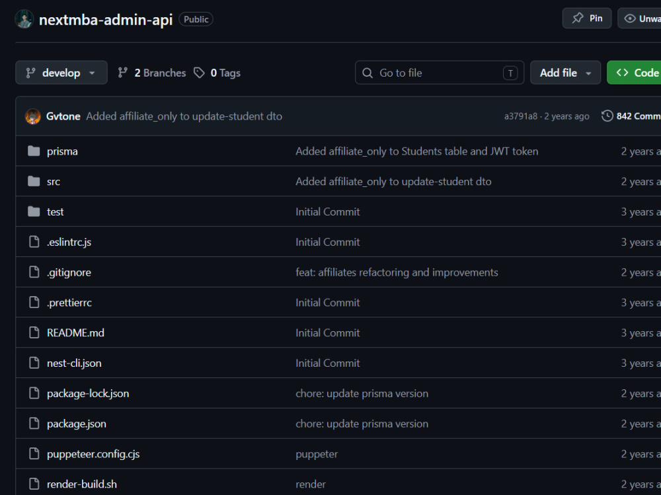Click the README.md file icon

point(34,332)
